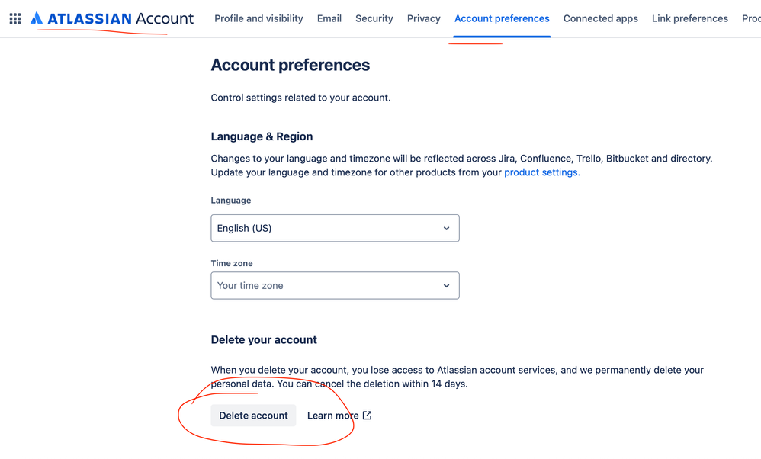Image resolution: width=761 pixels, height=459 pixels.
Task: Click the Atlassian triangle logo icon
Action: coord(37,18)
